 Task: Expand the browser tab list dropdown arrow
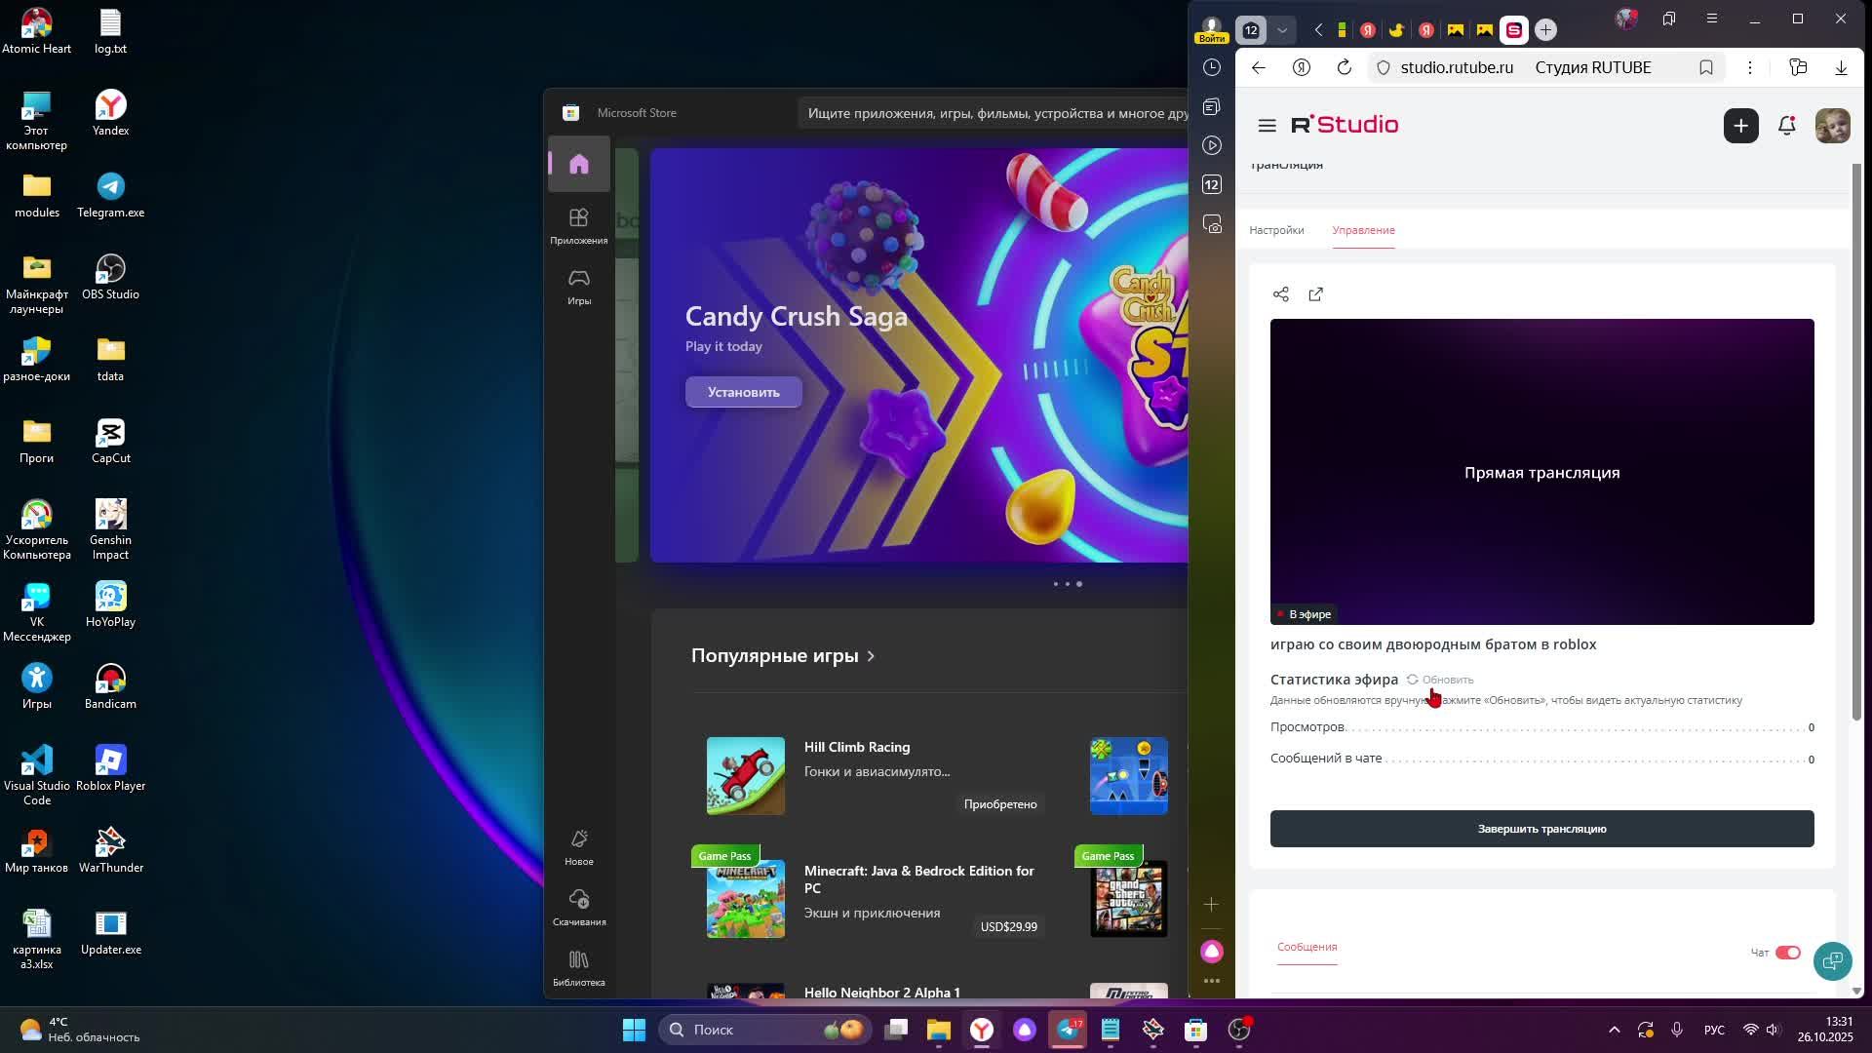pos(1282,30)
